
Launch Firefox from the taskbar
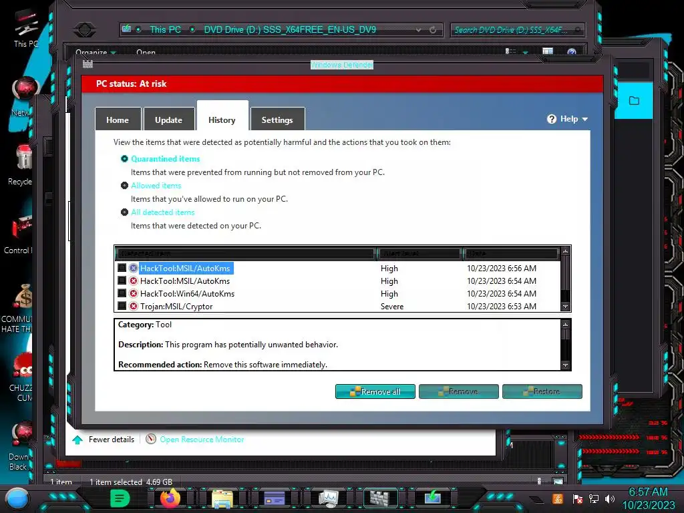(x=170, y=498)
